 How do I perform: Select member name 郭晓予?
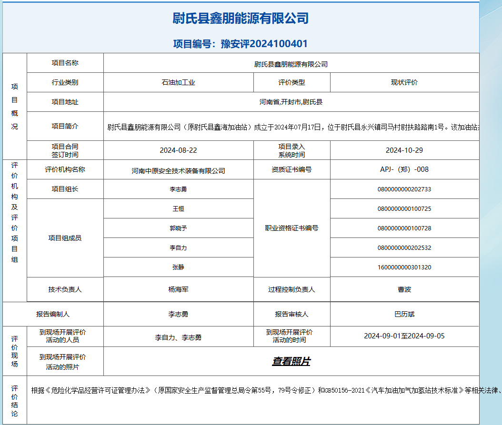click(x=178, y=228)
